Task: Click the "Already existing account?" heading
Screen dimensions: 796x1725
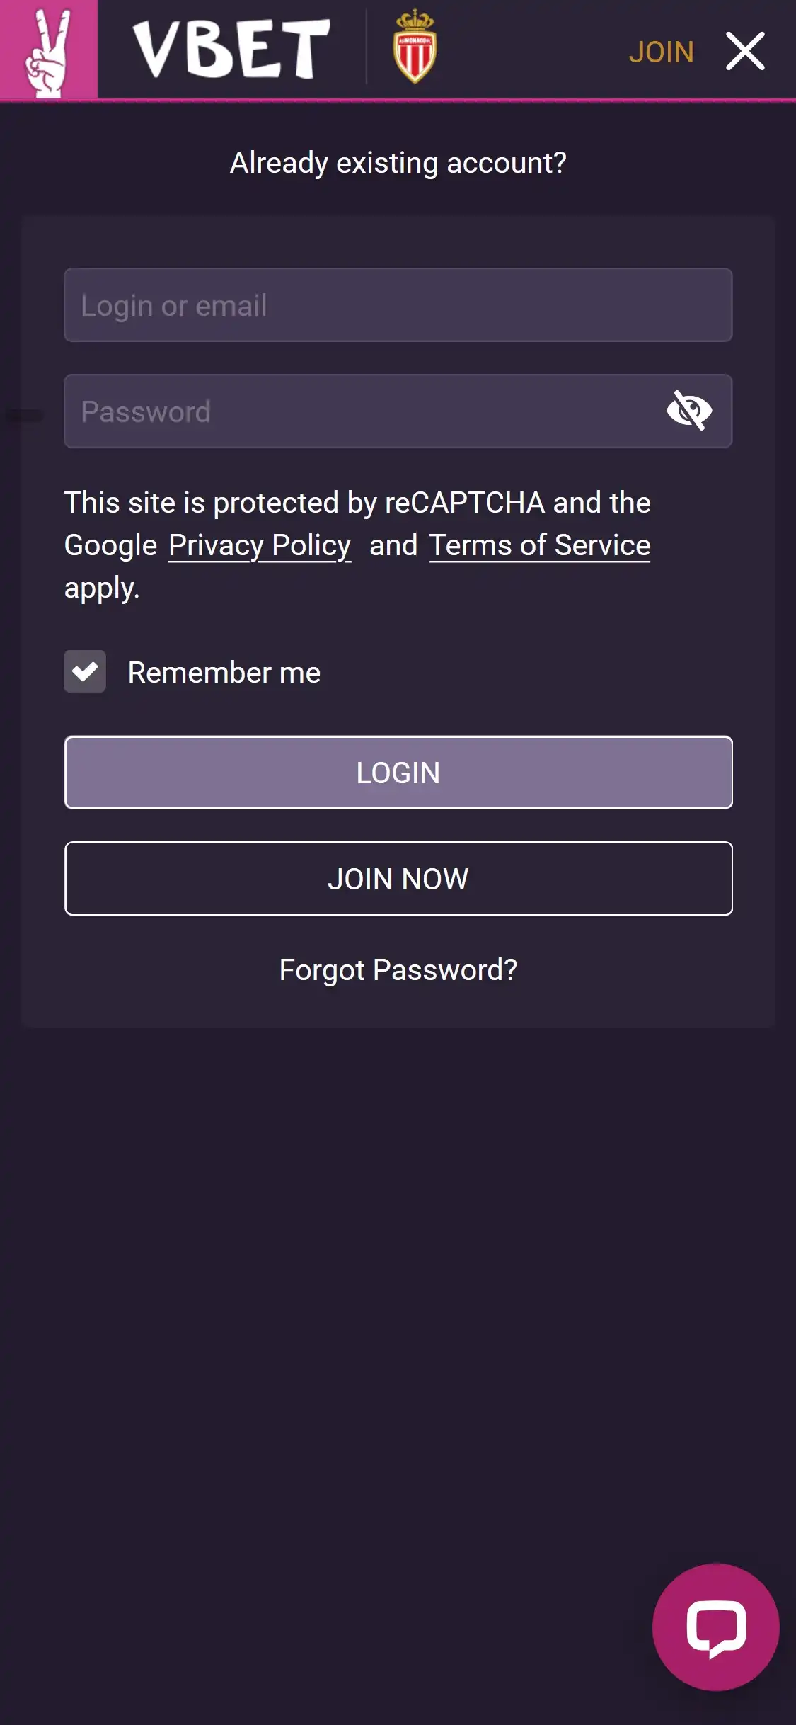Action: point(398,163)
